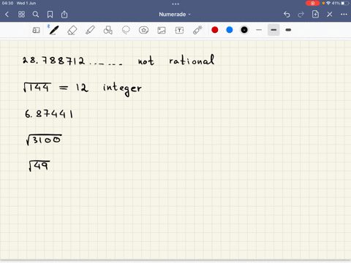Open the Numerade document title dropdown
This screenshot has width=351, height=263.
(175, 15)
